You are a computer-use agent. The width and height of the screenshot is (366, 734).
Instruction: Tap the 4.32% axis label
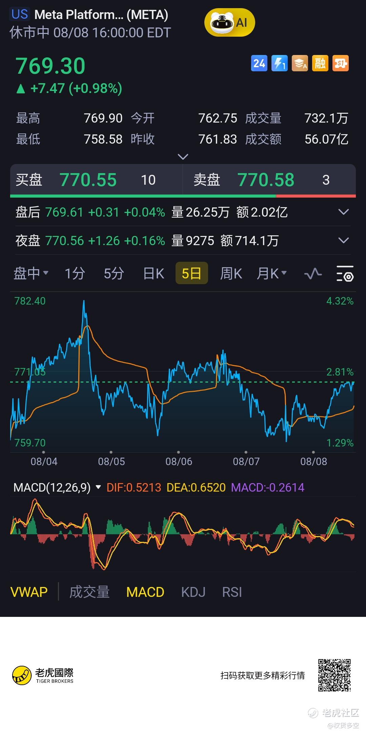click(340, 301)
